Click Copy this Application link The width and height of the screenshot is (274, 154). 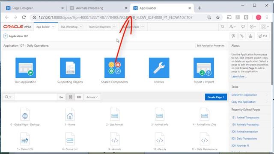(244, 102)
